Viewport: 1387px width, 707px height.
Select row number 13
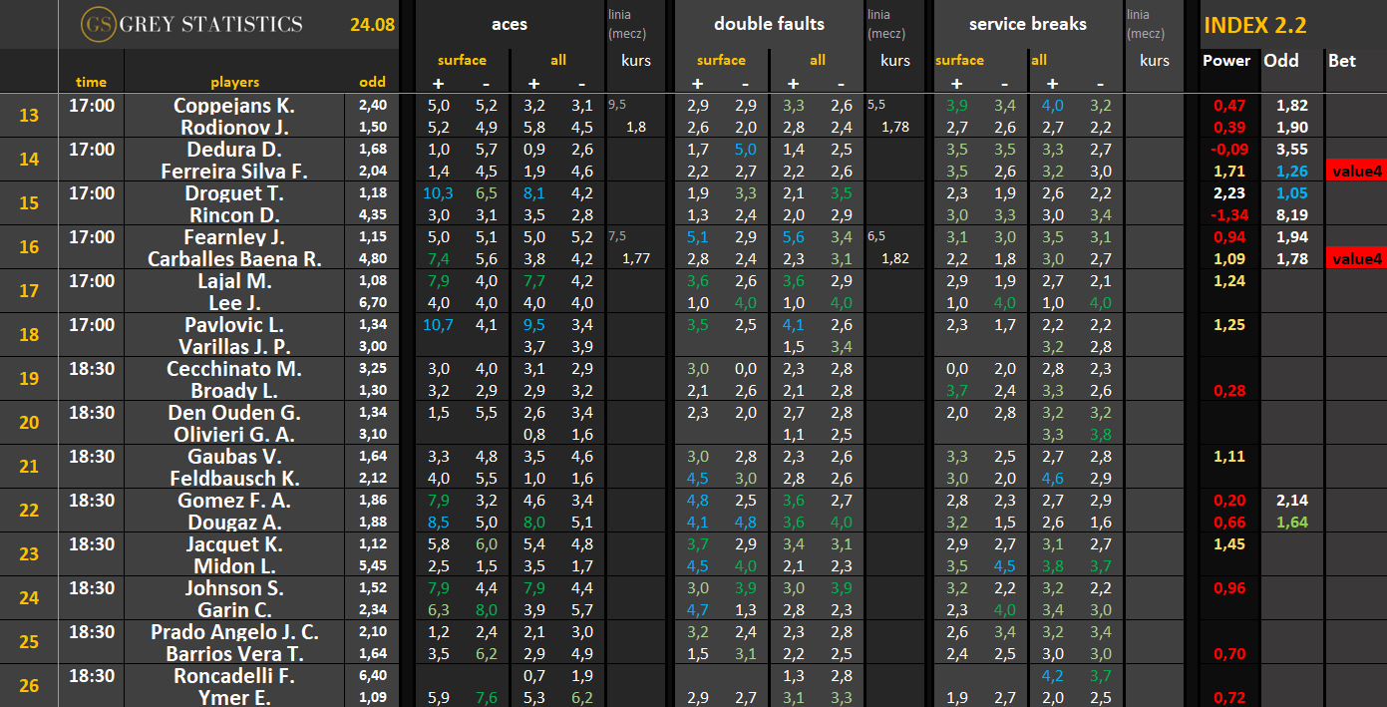[x=29, y=116]
